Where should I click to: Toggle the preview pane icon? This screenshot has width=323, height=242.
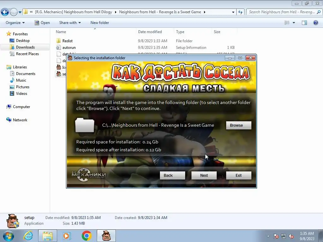coord(304,23)
